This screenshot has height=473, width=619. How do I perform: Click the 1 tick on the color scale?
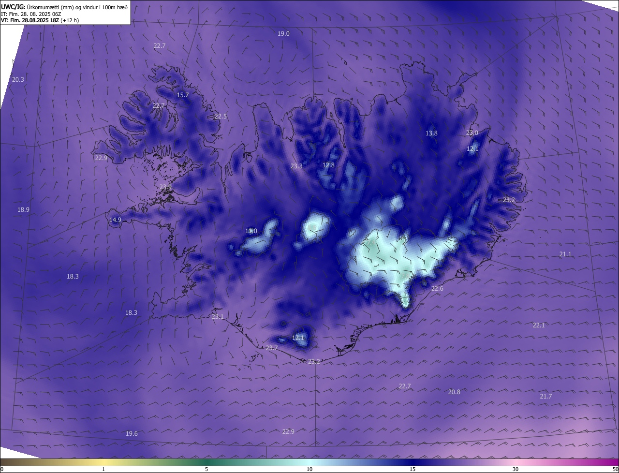click(103, 469)
